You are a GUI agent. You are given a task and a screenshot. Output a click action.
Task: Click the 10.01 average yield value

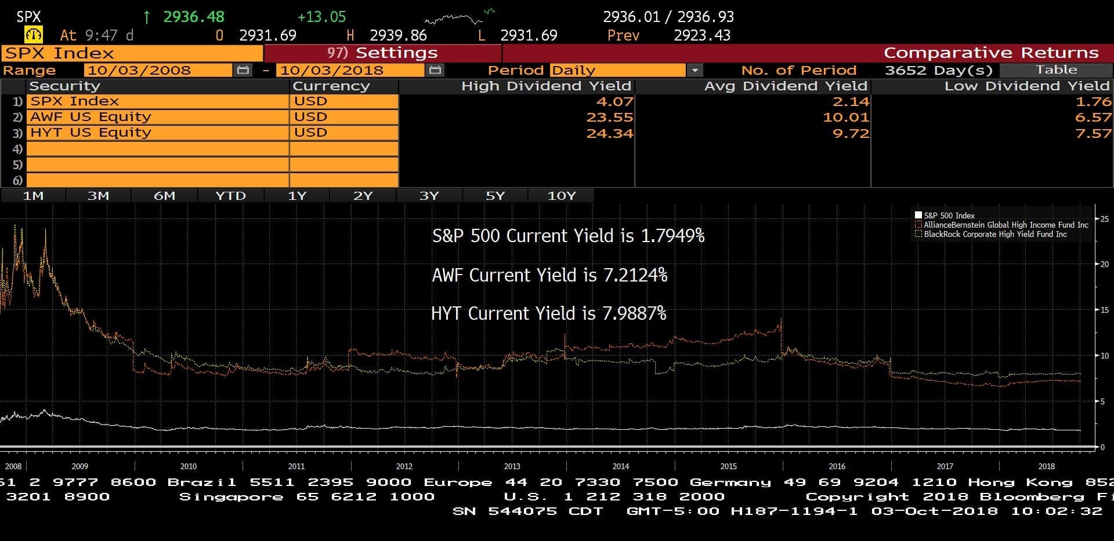pyautogui.click(x=846, y=118)
